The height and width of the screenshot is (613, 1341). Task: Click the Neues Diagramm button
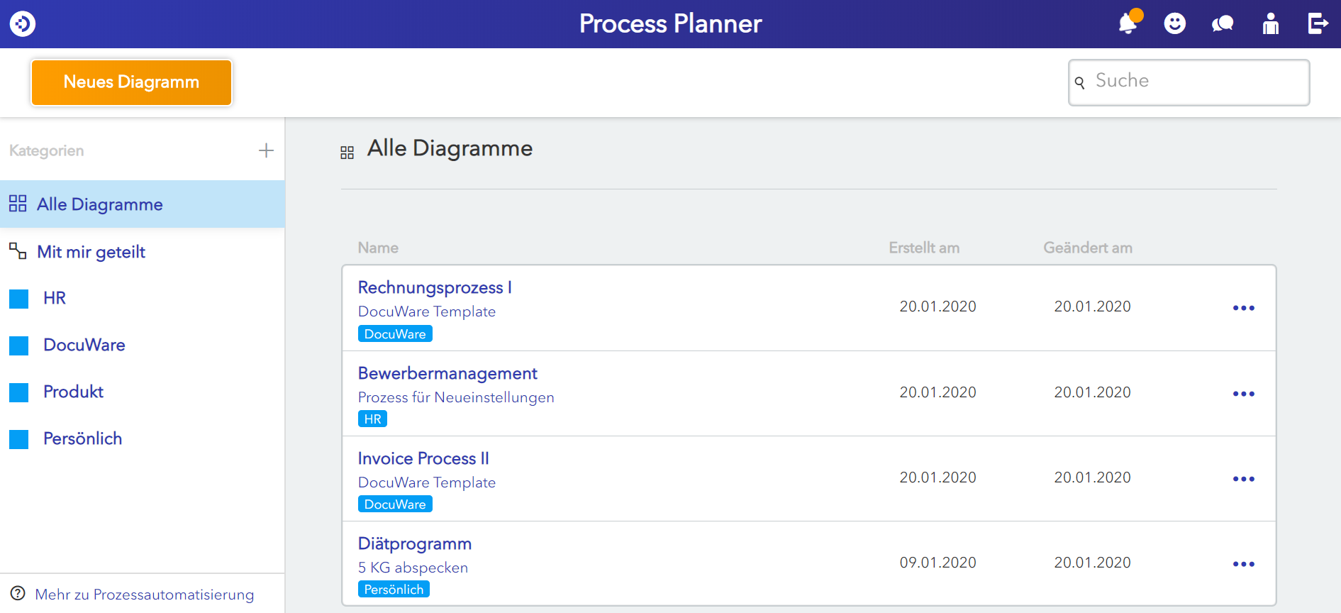pos(131,82)
